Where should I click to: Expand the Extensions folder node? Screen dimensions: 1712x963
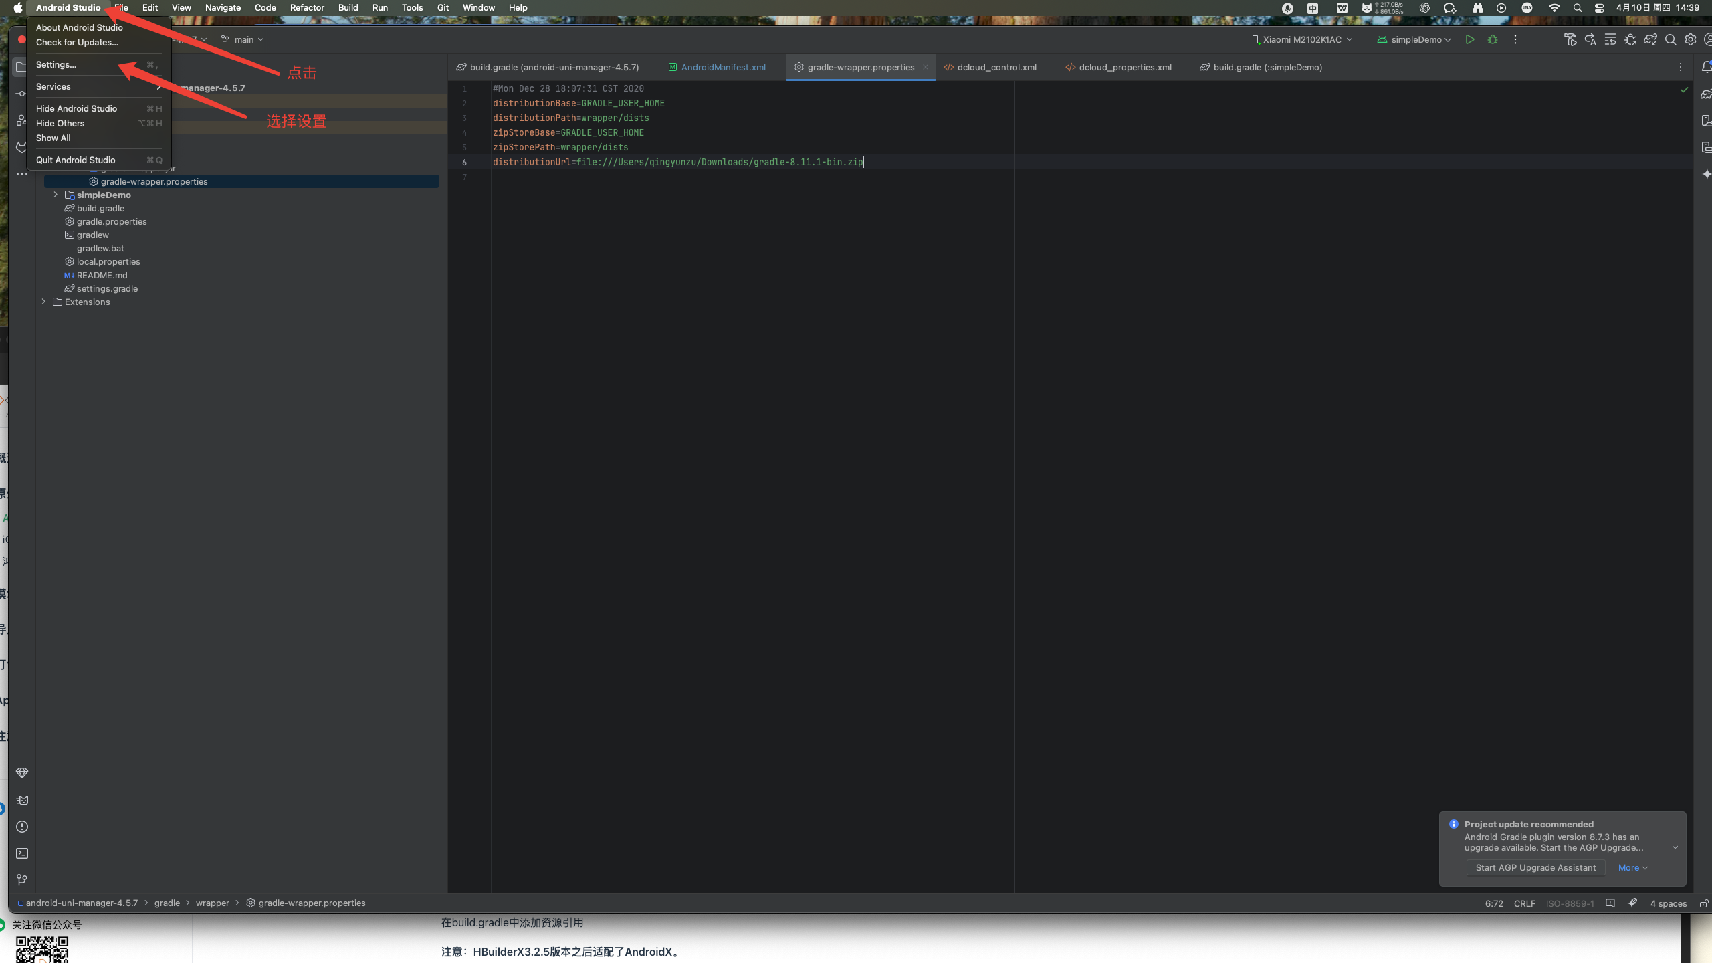click(43, 302)
